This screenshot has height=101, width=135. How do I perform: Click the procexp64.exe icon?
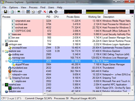pyautogui.click(x=10, y=48)
